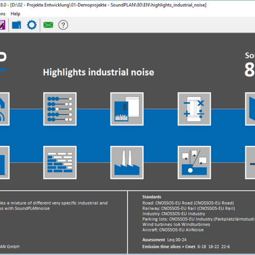Open the cut-off tile at bottom left
Image resolution: width=255 pixels, height=255 pixels.
point(4,163)
